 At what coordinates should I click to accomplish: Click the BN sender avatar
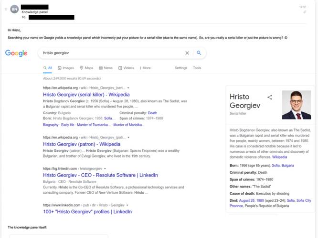pyautogui.click(x=14, y=9)
